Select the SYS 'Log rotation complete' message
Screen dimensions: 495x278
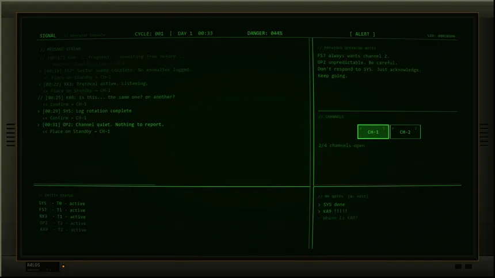click(x=85, y=111)
